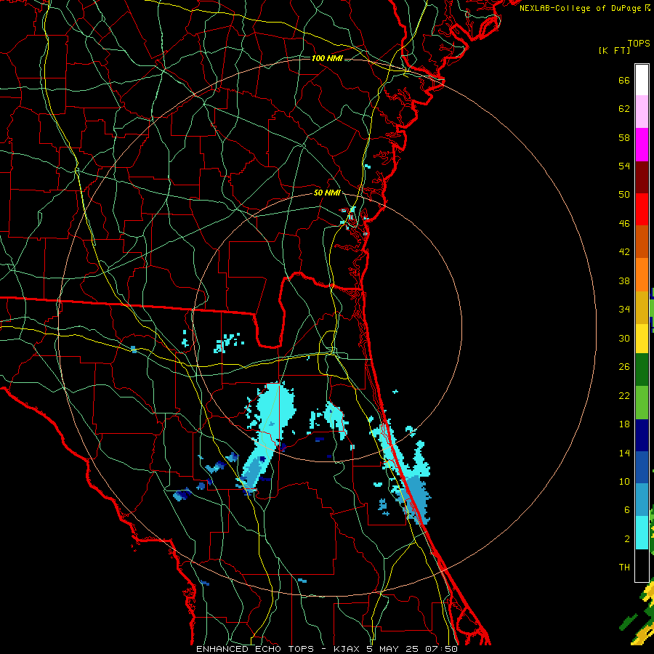
Task: Click the black TH threshold swatch
Action: pyautogui.click(x=642, y=565)
